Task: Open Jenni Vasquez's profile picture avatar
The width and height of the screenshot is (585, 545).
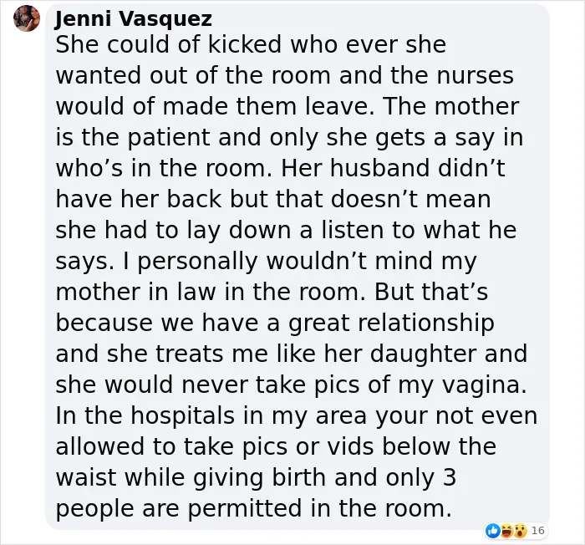Action: pos(27,18)
